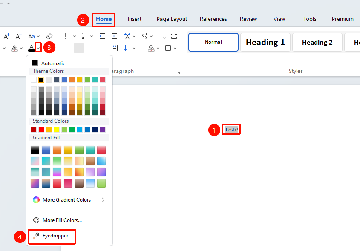This screenshot has width=360, height=251.
Task: Toggle align left
Action: 66,48
